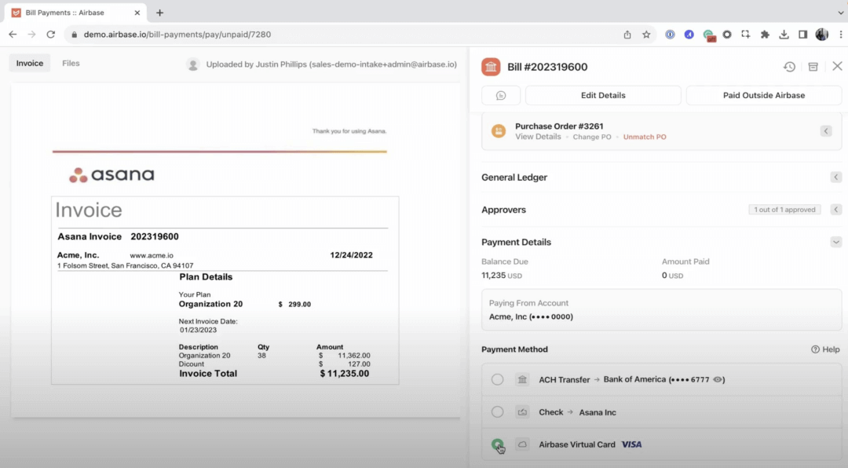Click the Help question mark link
The image size is (848, 468).
[x=825, y=349]
